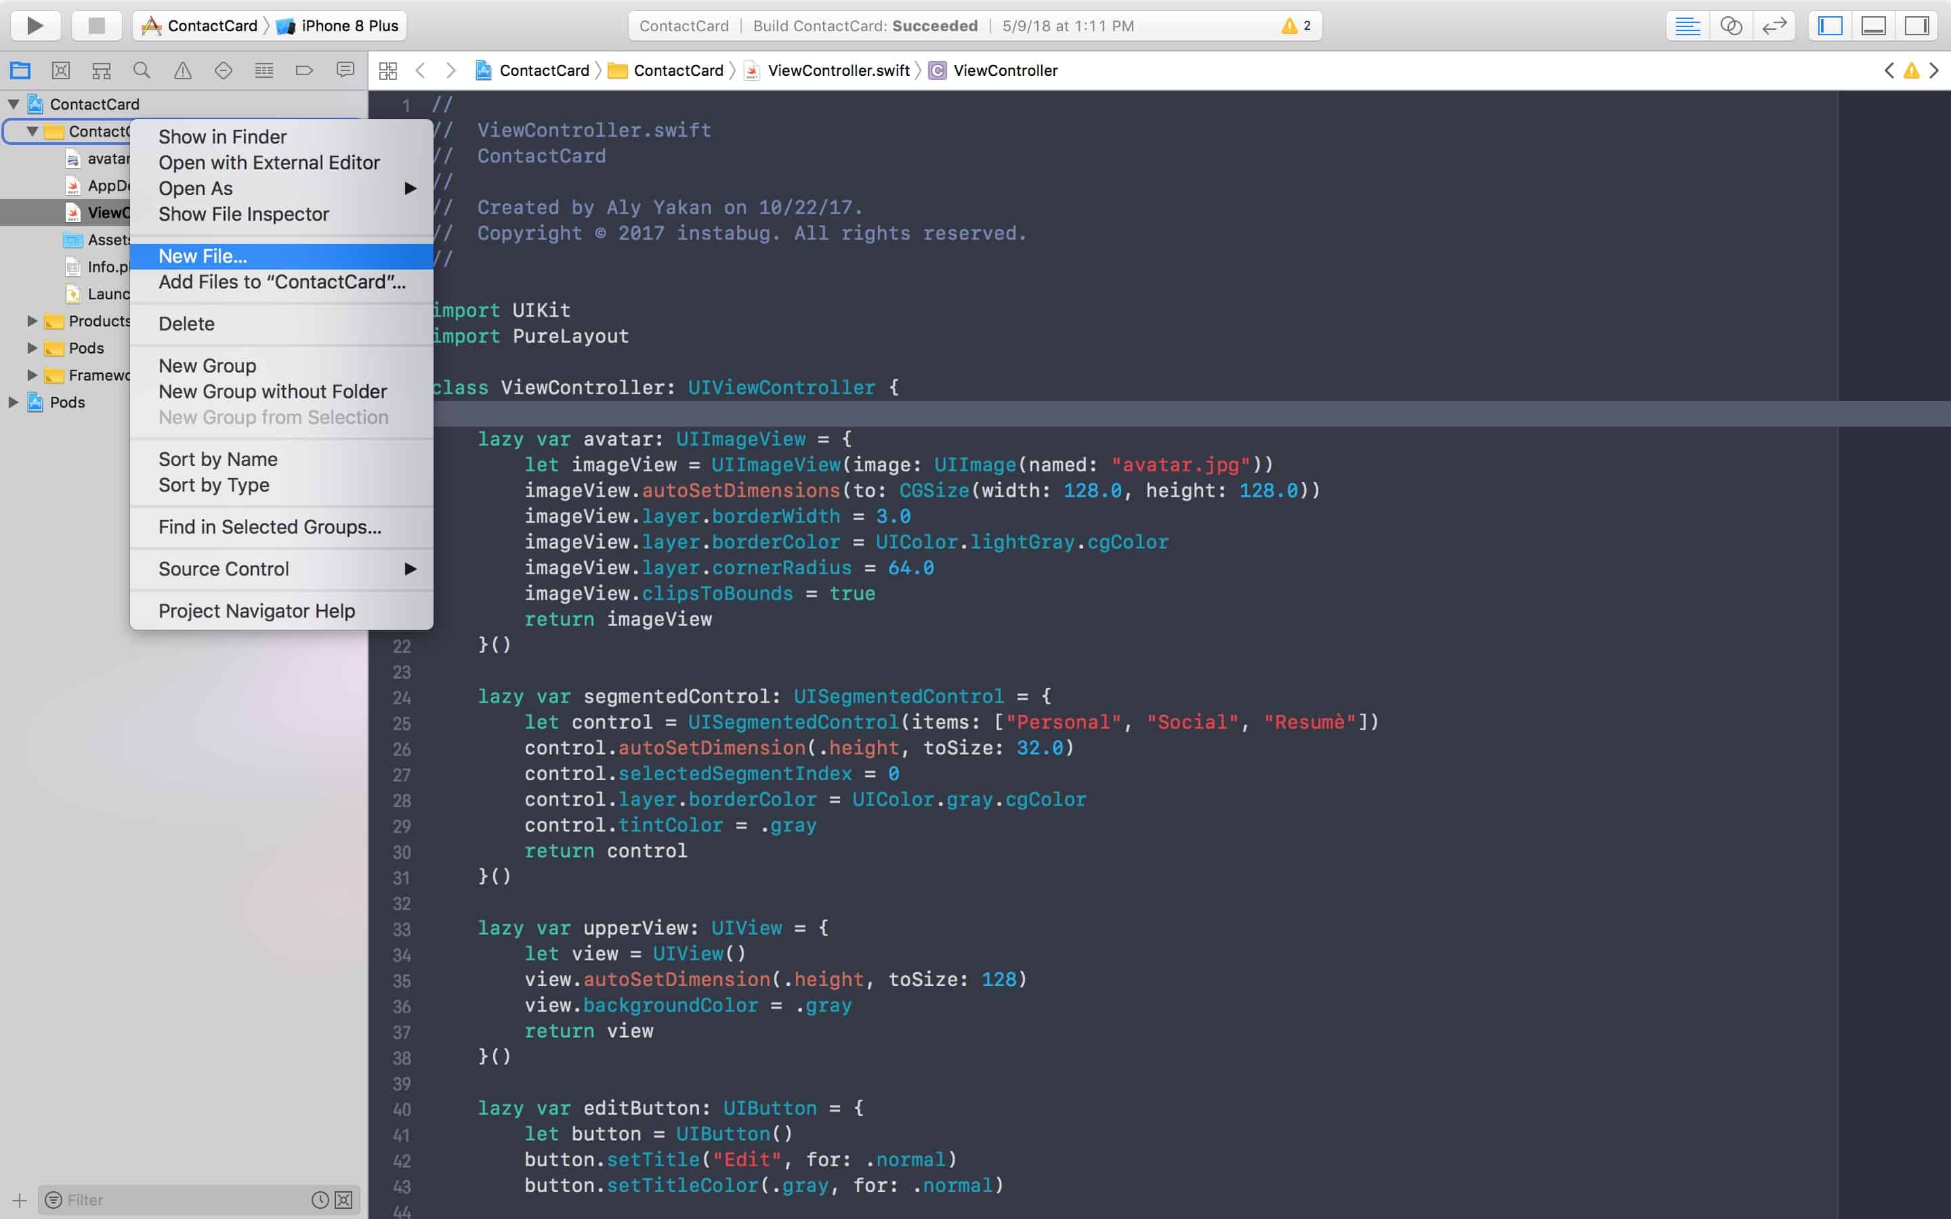Expand the Pods project at bottom
Viewport: 1951px width, 1219px height.
[x=14, y=402]
